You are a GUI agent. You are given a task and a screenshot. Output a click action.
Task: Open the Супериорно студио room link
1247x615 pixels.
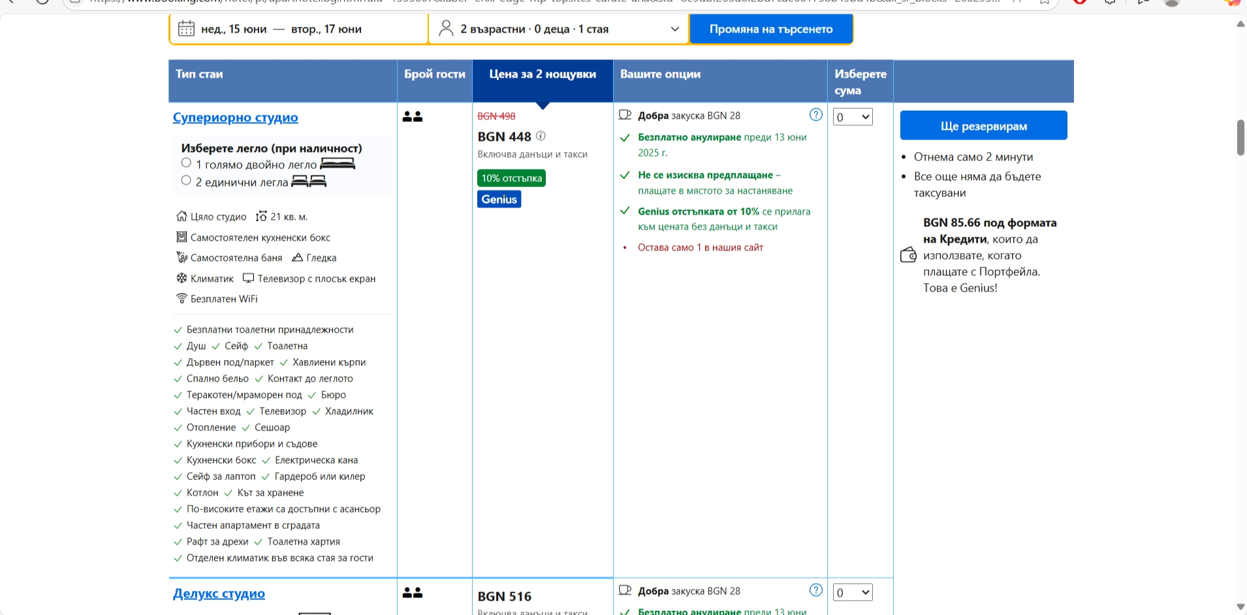tap(235, 117)
